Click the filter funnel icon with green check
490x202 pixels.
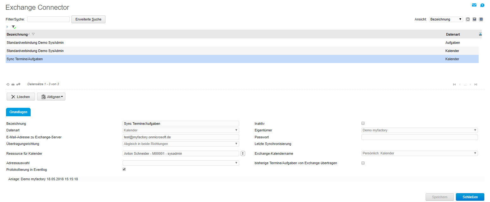[x=14, y=27]
